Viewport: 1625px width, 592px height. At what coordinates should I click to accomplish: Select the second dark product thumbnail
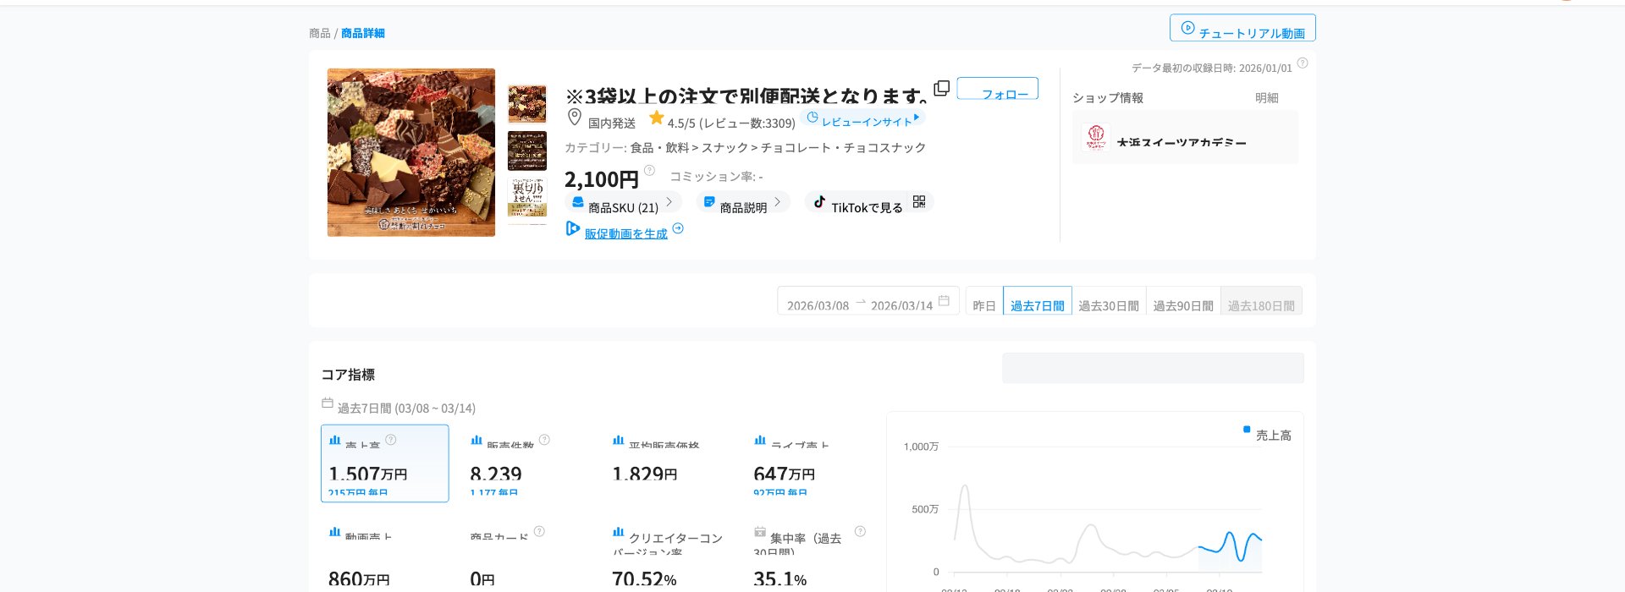(x=527, y=151)
